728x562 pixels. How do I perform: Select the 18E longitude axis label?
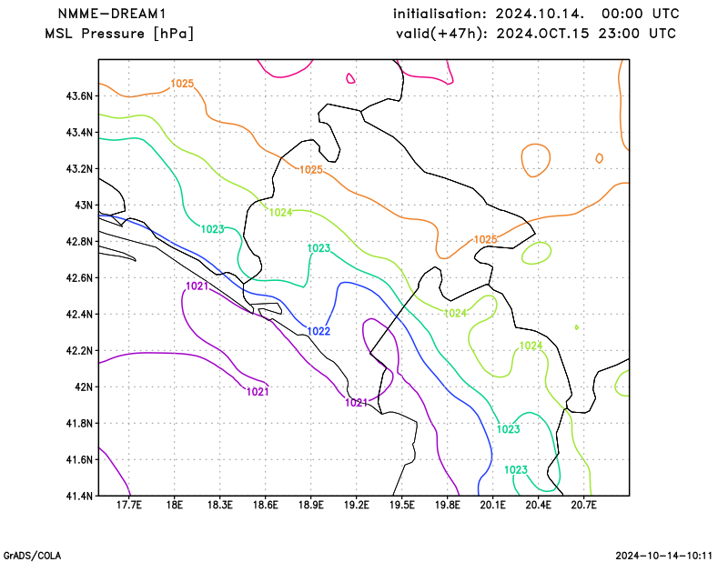point(174,506)
